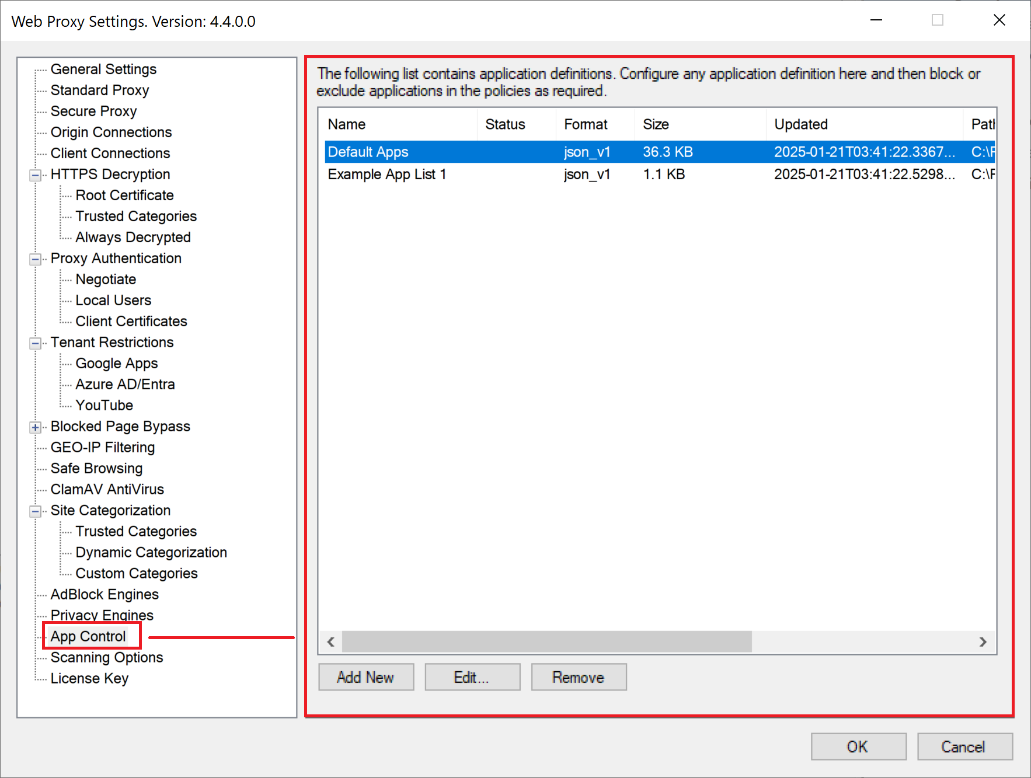Image resolution: width=1031 pixels, height=778 pixels.
Task: Close the Web Proxy Settings window
Action: pyautogui.click(x=999, y=20)
